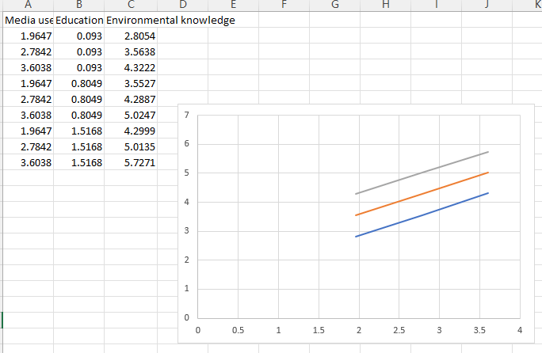
Task: Select column G header
Action: pyautogui.click(x=334, y=6)
